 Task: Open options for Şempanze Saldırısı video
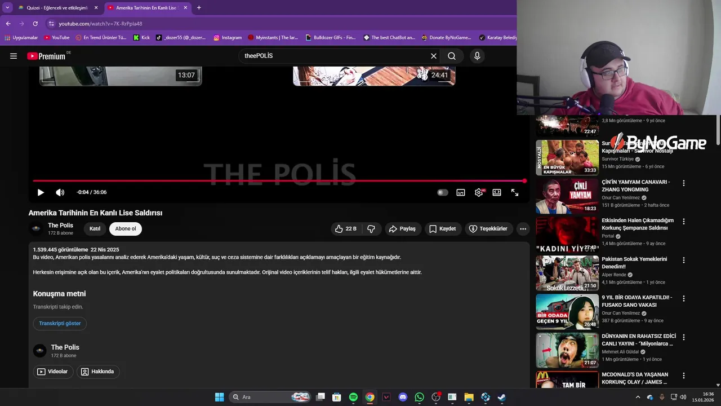(684, 222)
